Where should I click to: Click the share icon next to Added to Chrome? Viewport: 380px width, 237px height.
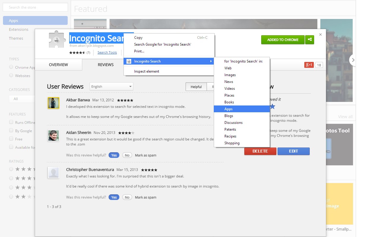coord(309,40)
